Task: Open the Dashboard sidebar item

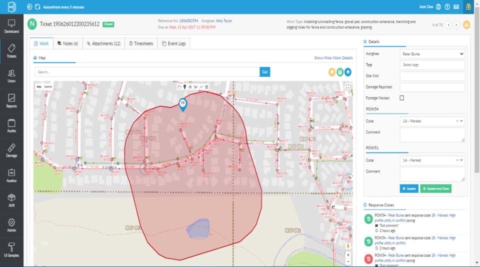Action: 11,26
